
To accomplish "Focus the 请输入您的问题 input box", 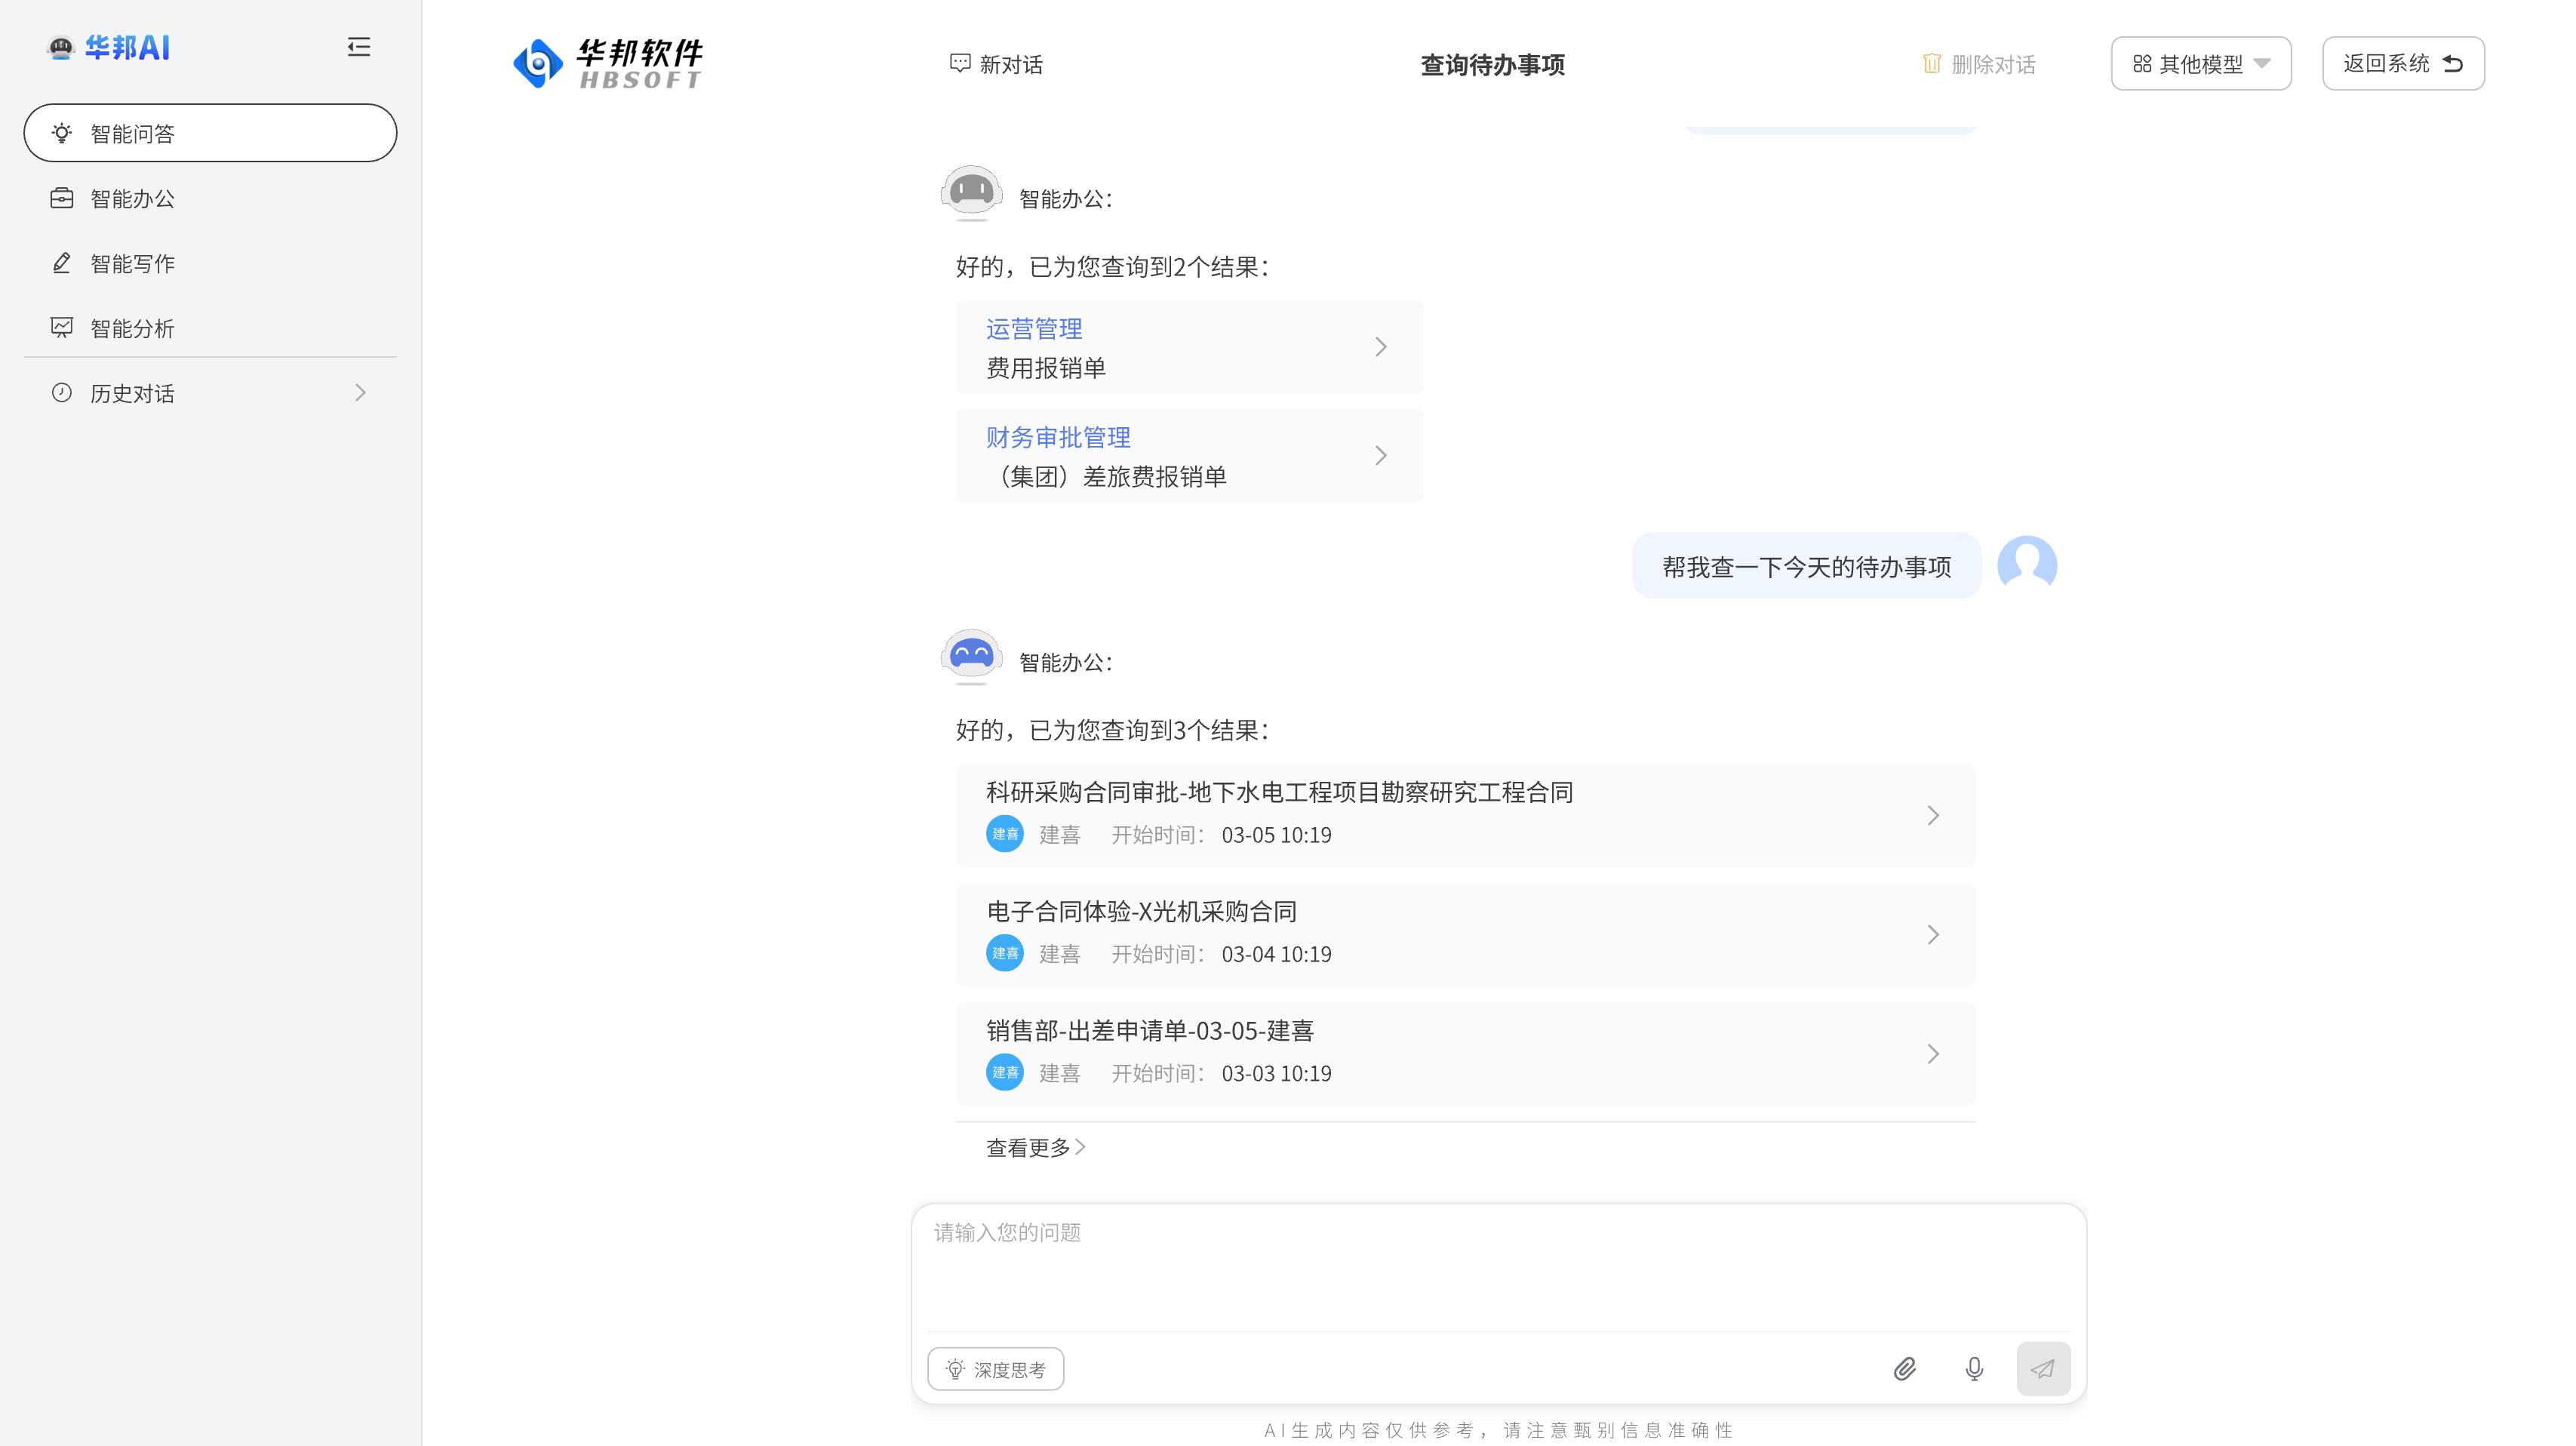I will [x=1498, y=1266].
